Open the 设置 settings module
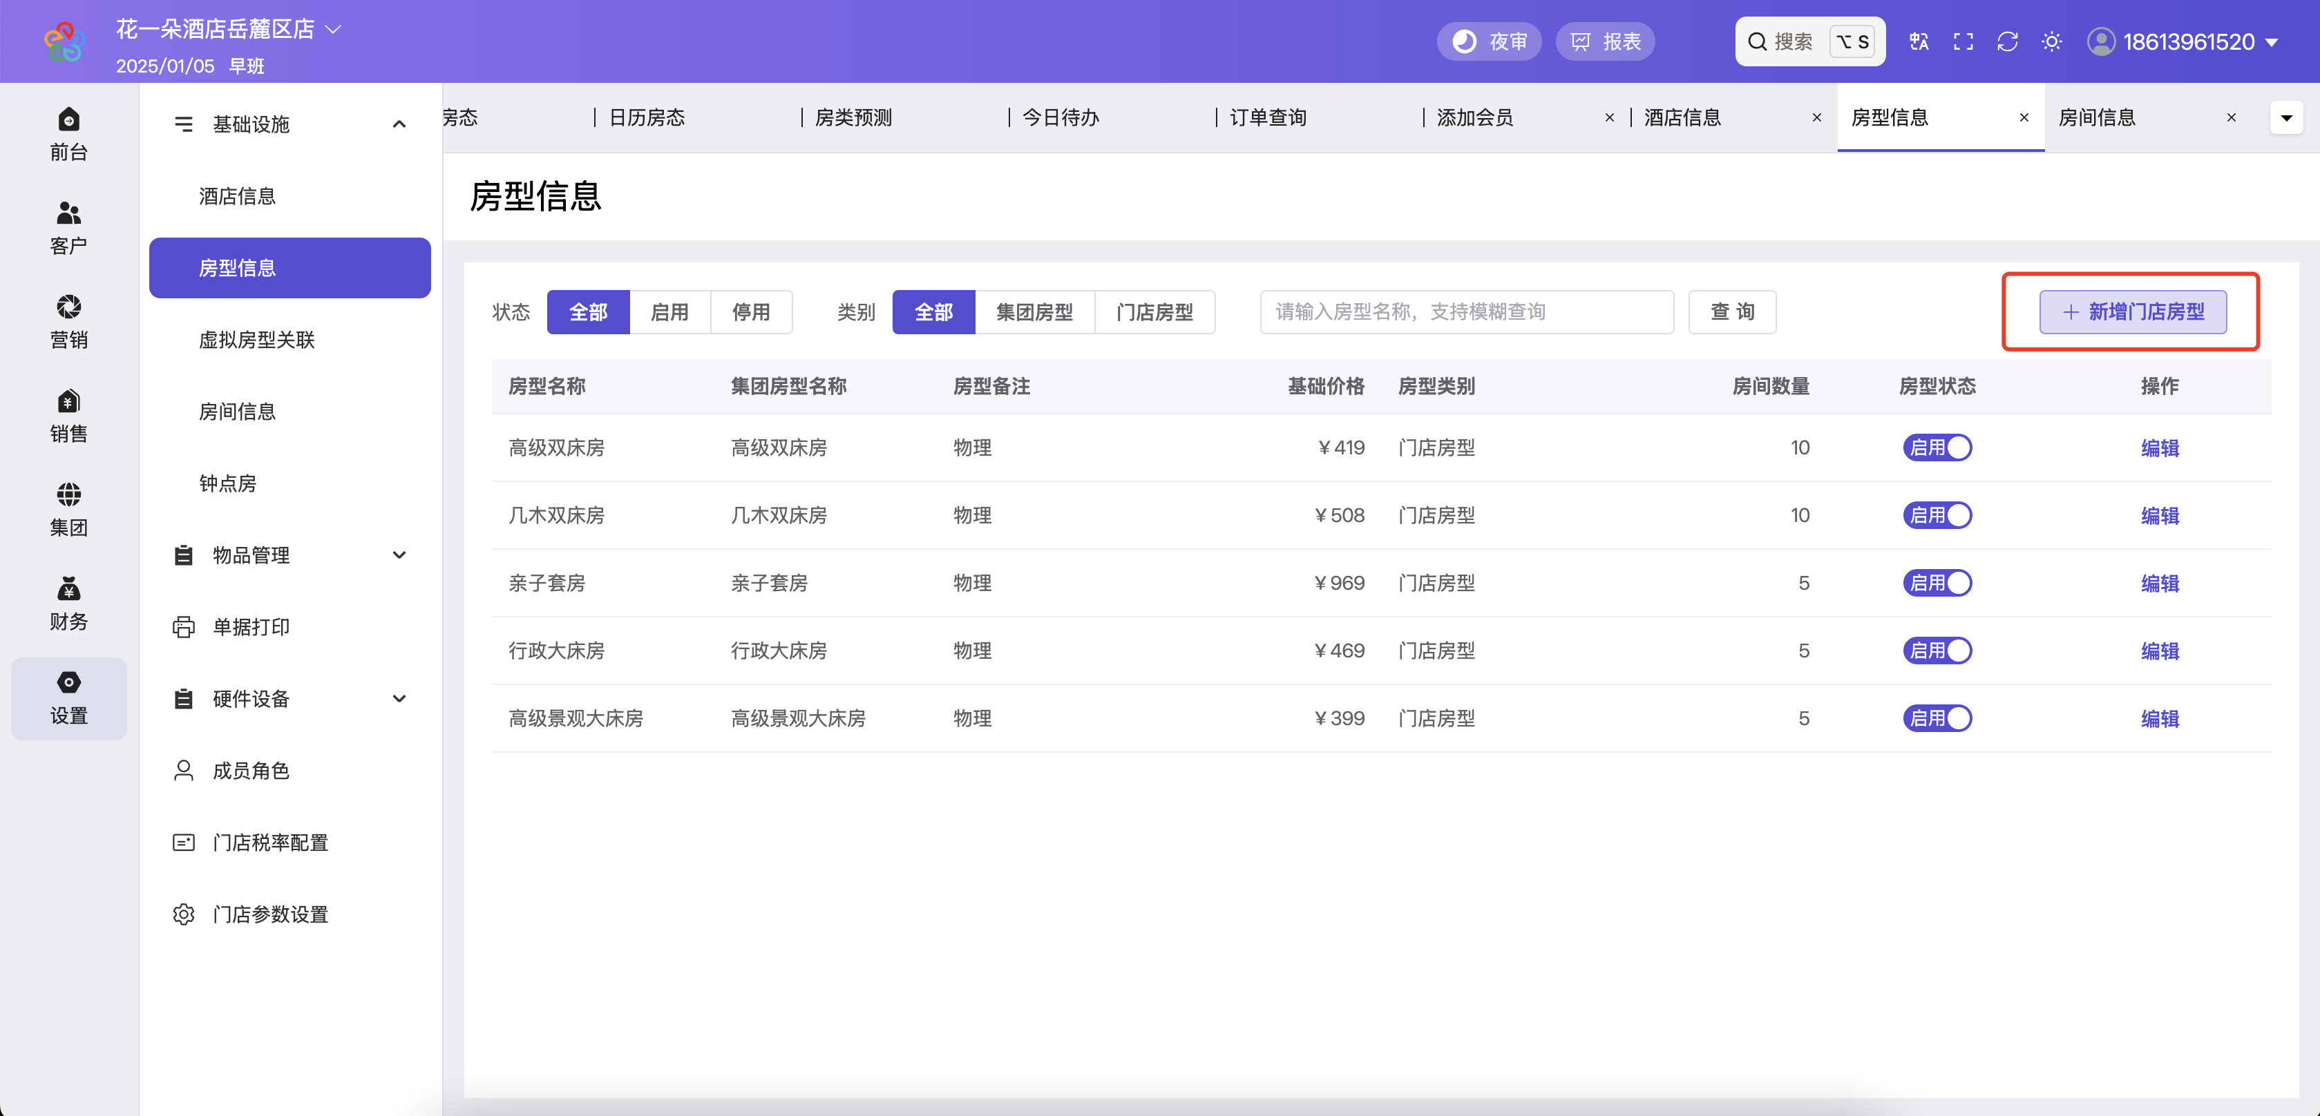 tap(68, 698)
